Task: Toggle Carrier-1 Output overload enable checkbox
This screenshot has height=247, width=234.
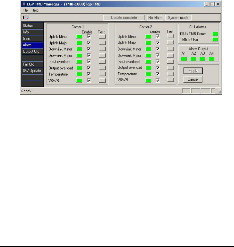Action: [x=89, y=68]
